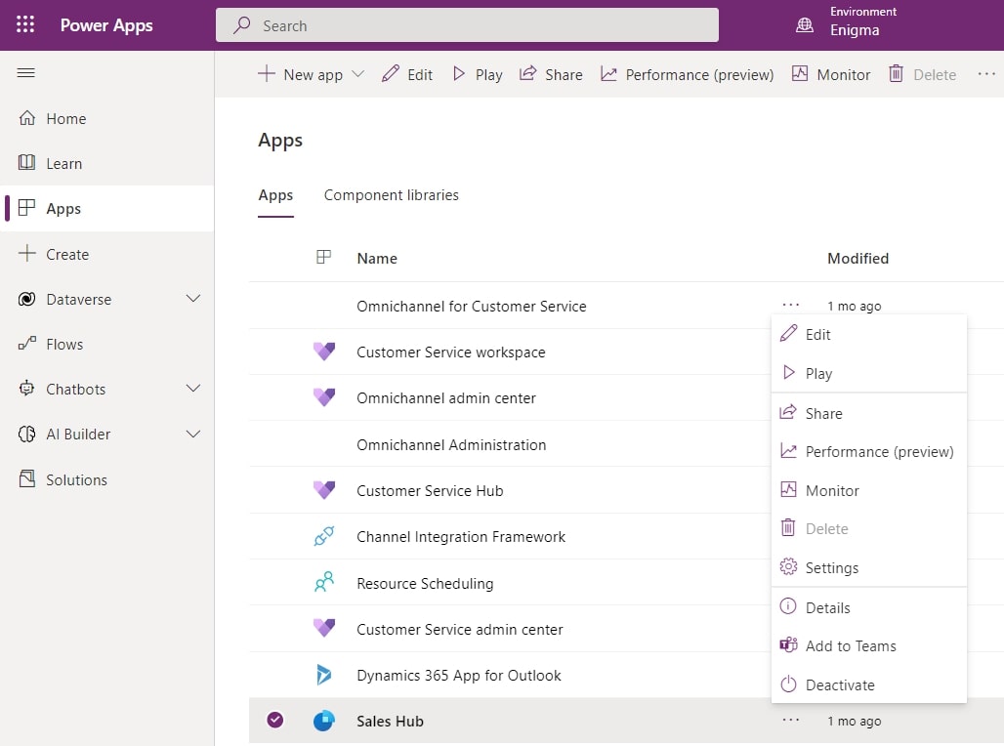Click inside the Search field

click(467, 24)
